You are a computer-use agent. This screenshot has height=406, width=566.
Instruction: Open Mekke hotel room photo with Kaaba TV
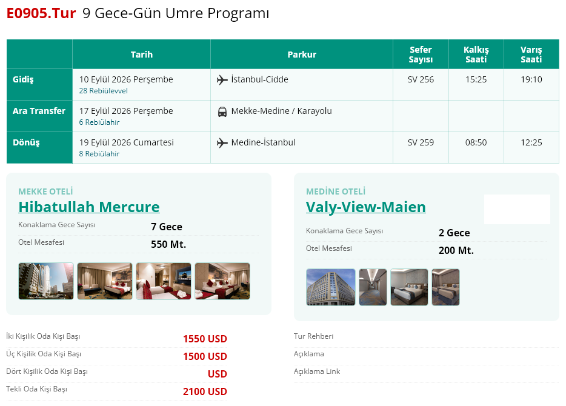pos(164,281)
